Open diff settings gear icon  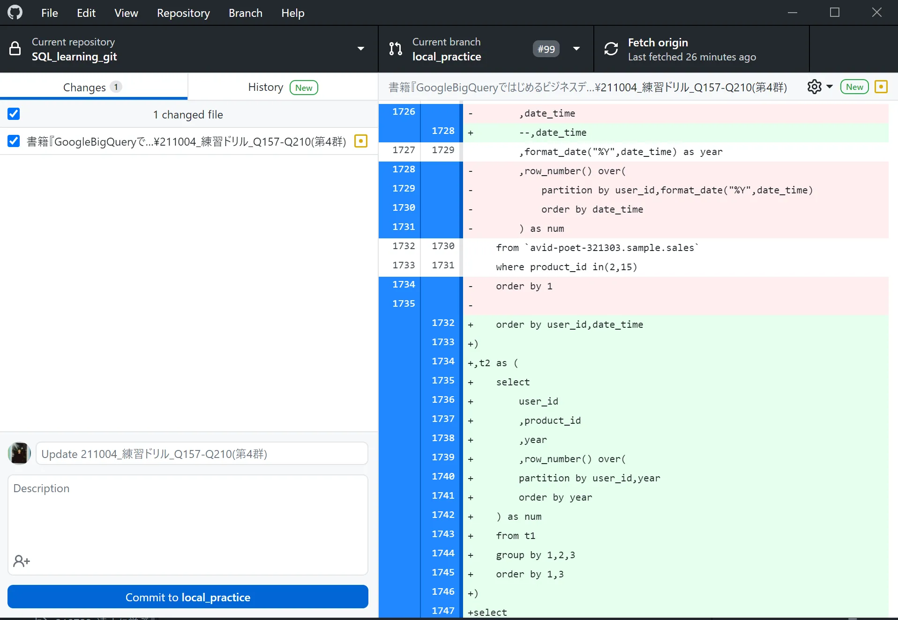tap(815, 87)
